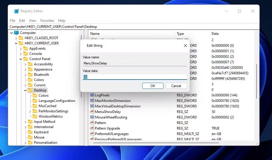
Task: Cancel the Edit String dialog
Action: point(176,86)
